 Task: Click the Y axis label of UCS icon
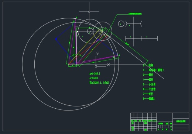click(x=97, y=54)
